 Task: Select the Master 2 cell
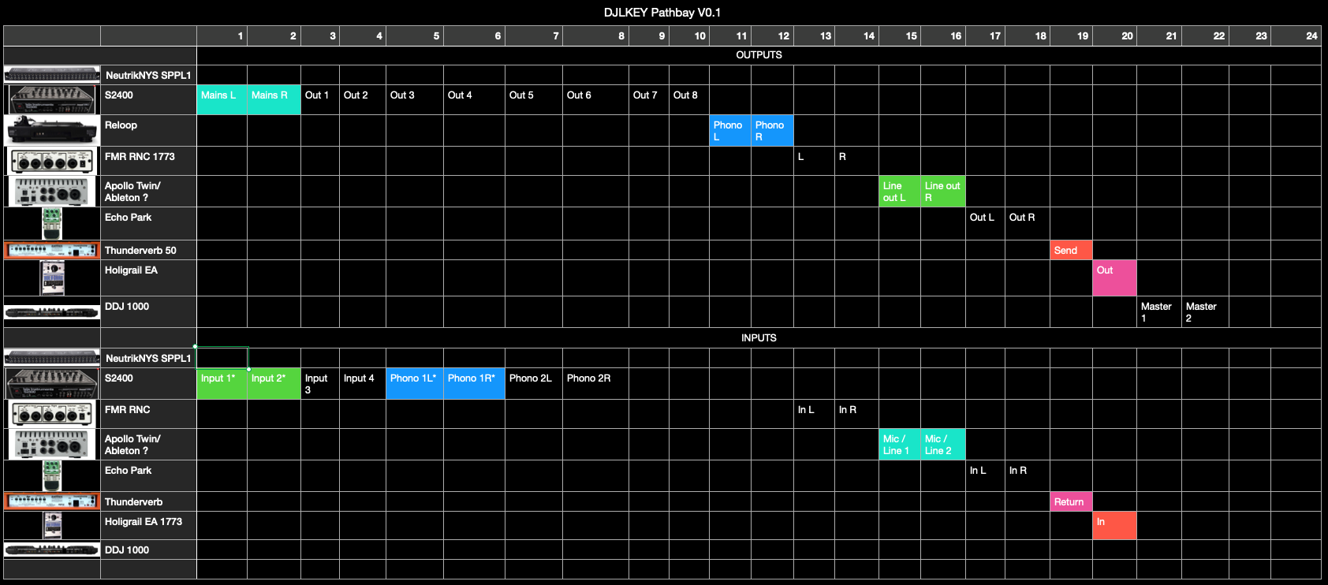click(x=1205, y=312)
